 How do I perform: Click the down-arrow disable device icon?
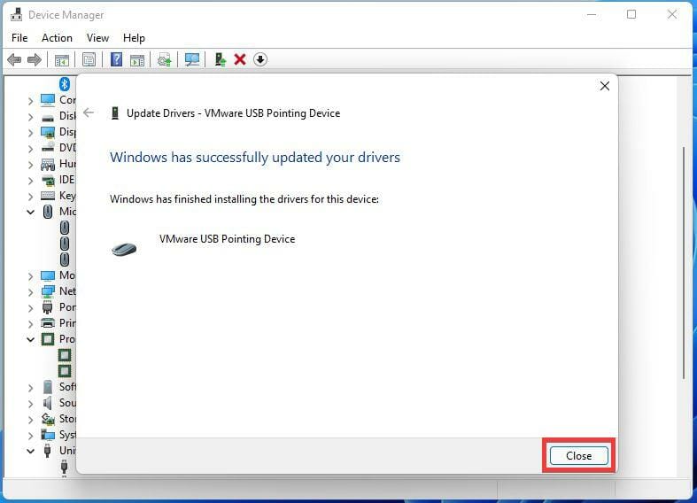coord(260,59)
